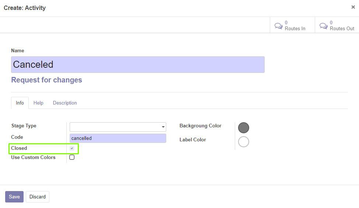This screenshot has width=359, height=208.
Task: Open the Routes In stat button
Action: [292, 25]
